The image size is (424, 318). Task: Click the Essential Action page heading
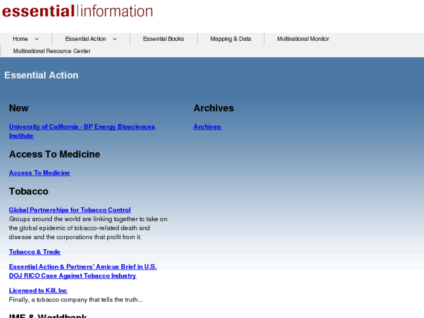(41, 75)
